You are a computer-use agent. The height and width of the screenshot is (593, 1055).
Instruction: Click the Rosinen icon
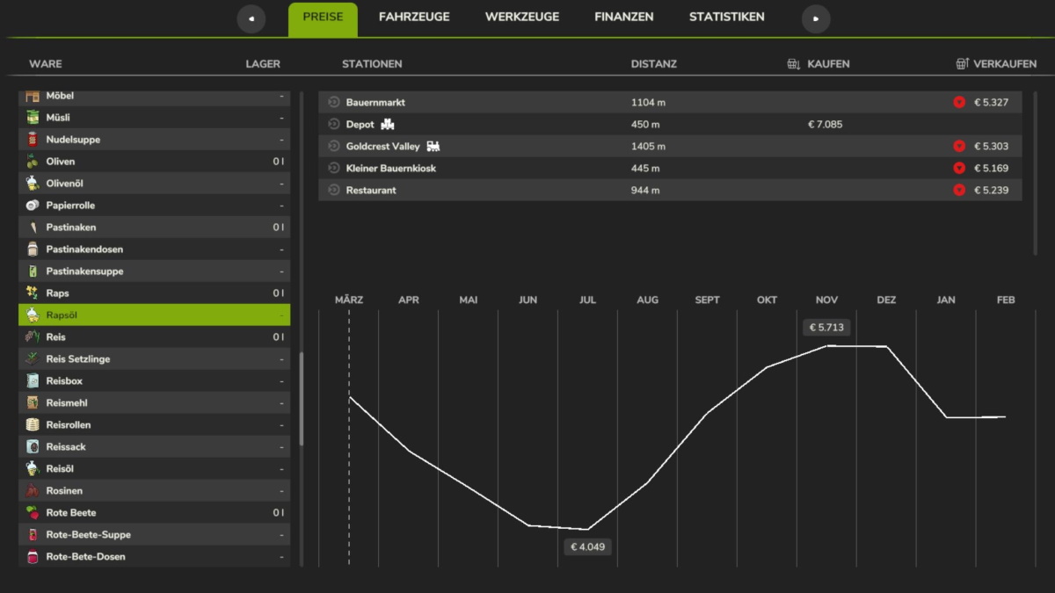pos(33,491)
